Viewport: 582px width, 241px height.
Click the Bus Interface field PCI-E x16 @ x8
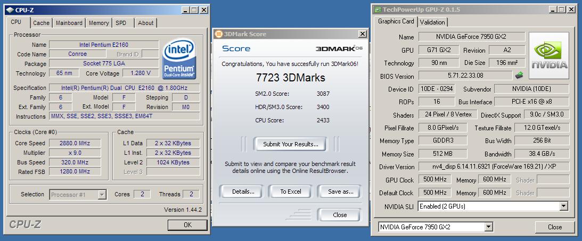(x=531, y=102)
